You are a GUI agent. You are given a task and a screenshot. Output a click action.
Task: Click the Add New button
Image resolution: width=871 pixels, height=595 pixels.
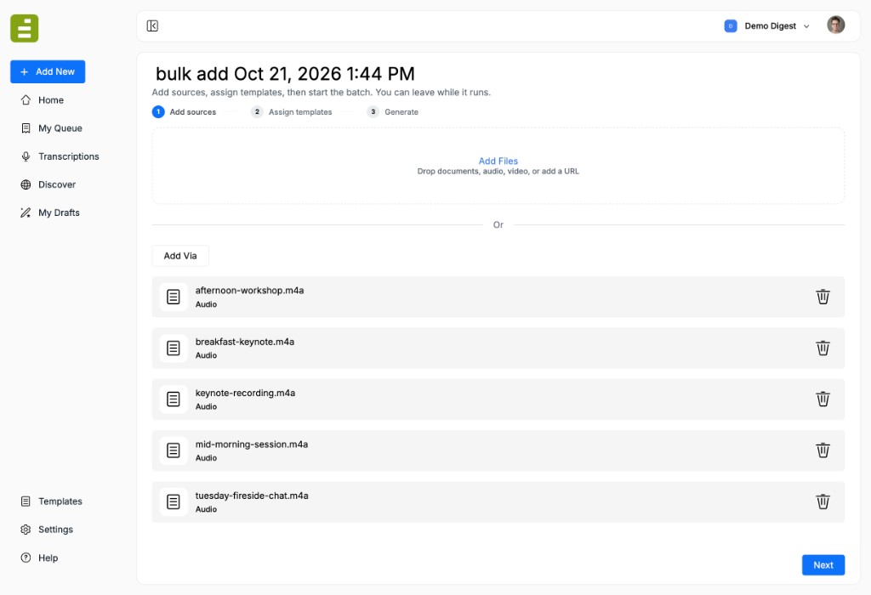coord(48,71)
